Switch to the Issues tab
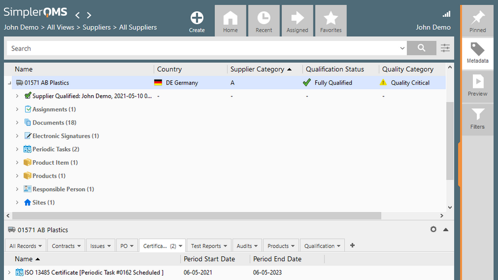The image size is (498, 280). tap(100, 246)
